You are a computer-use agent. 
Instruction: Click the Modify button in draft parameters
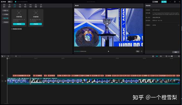[x=176, y=52]
